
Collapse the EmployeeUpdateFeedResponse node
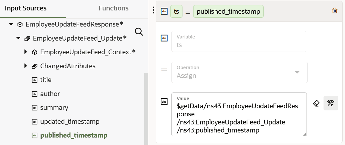(x=11, y=24)
